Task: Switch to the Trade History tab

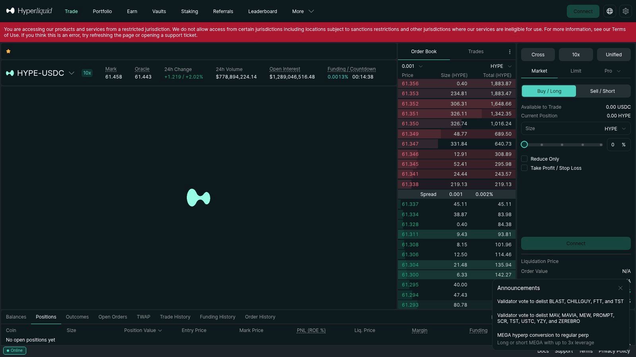Action: click(175, 317)
